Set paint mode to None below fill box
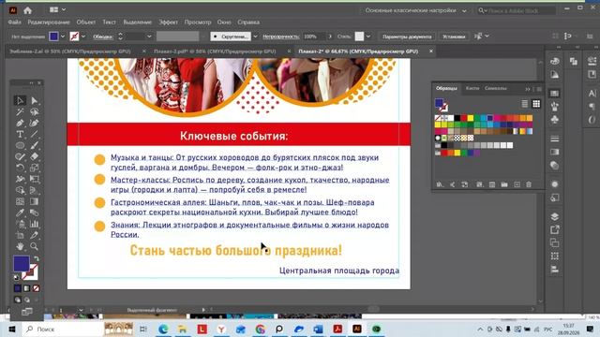This screenshot has width=600, height=337. (x=36, y=288)
